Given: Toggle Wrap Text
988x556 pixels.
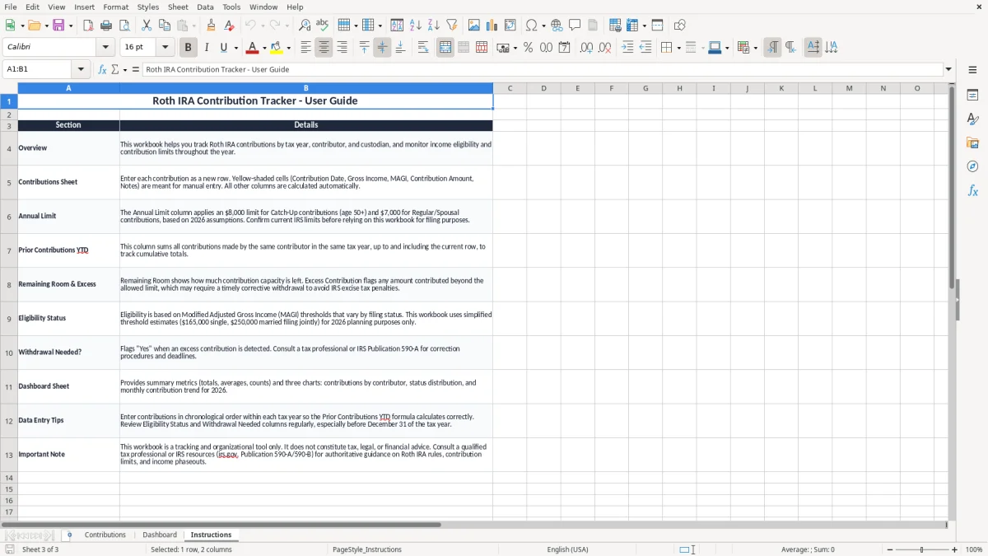Looking at the screenshot, I should (422, 48).
